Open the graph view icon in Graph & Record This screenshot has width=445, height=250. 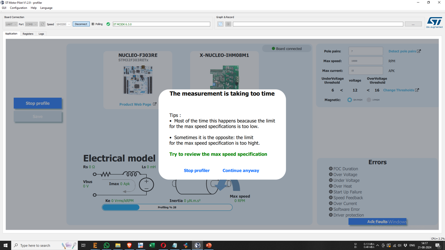click(x=220, y=24)
